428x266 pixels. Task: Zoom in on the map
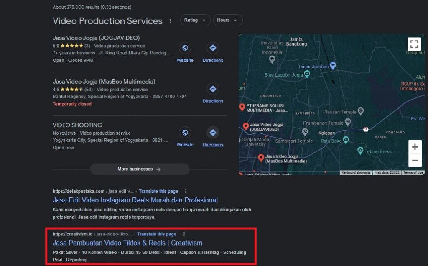(x=415, y=147)
